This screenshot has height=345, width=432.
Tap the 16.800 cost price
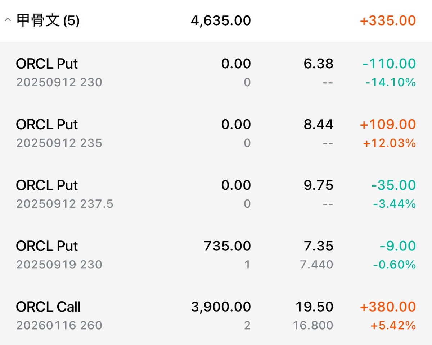click(x=314, y=326)
